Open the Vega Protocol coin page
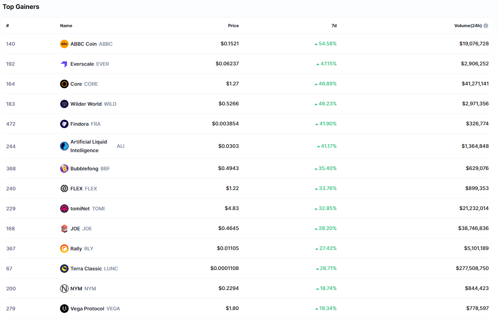This screenshot has width=498, height=320. pos(87,309)
